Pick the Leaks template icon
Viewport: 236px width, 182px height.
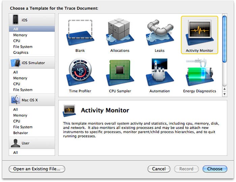pos(160,32)
